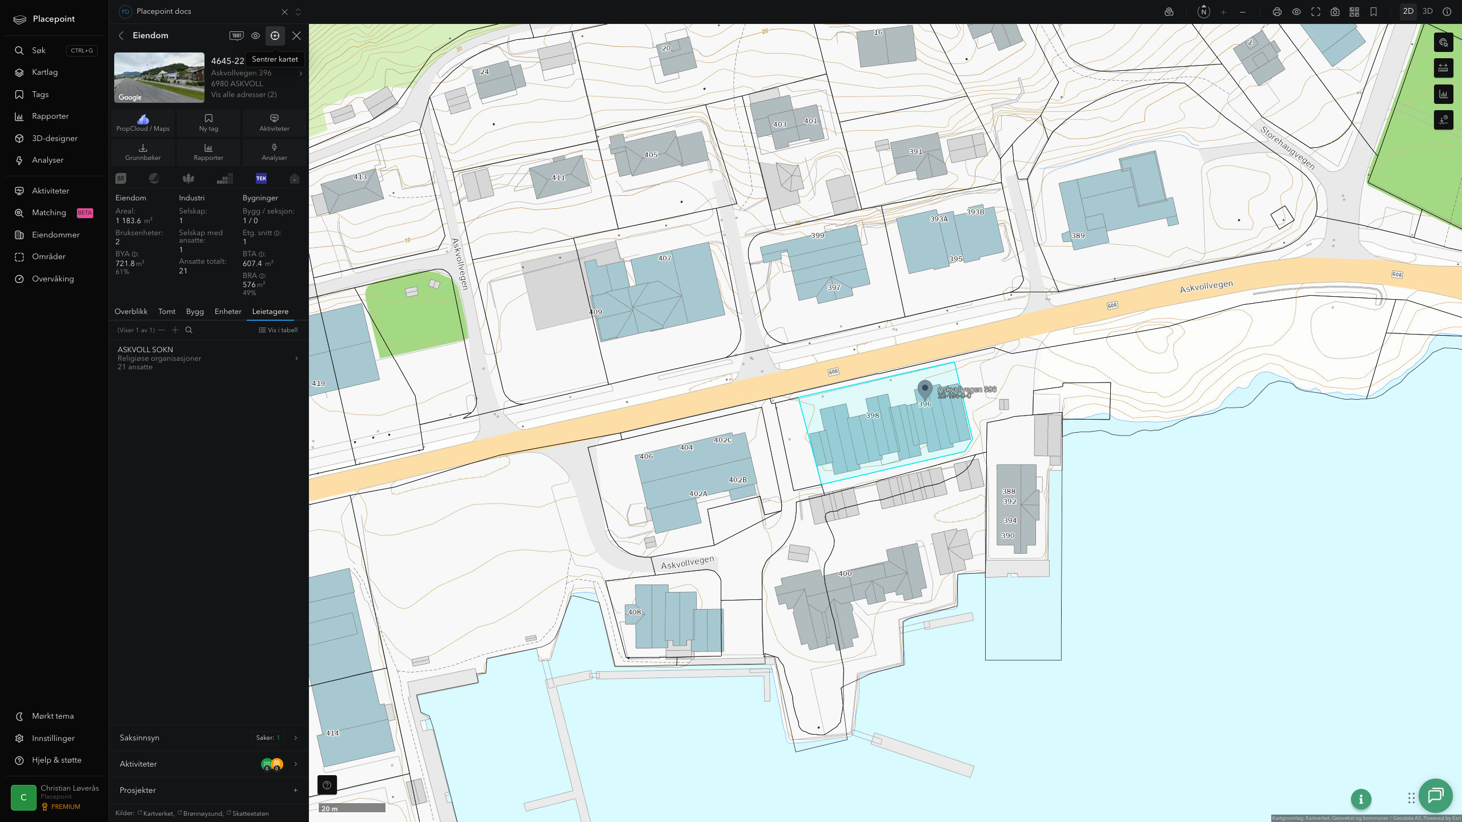
Task: Click the Saker: 1 badge
Action: point(268,738)
